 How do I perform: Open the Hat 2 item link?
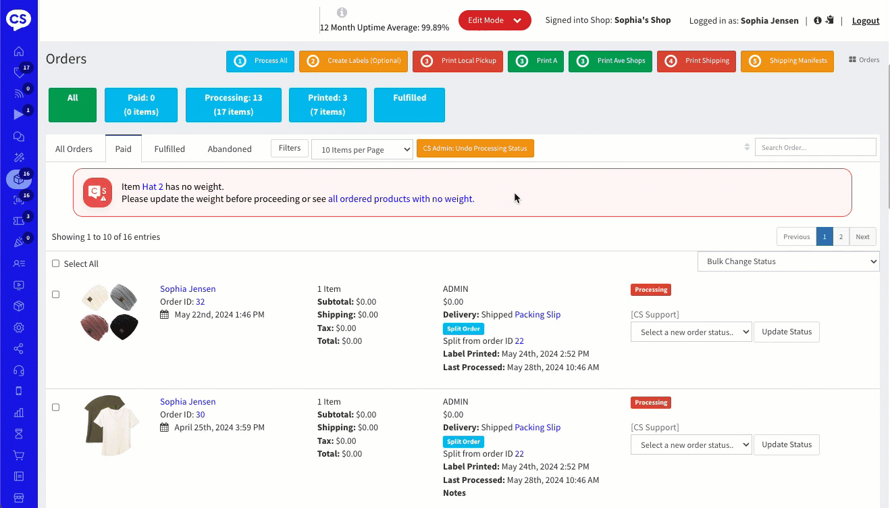(153, 186)
